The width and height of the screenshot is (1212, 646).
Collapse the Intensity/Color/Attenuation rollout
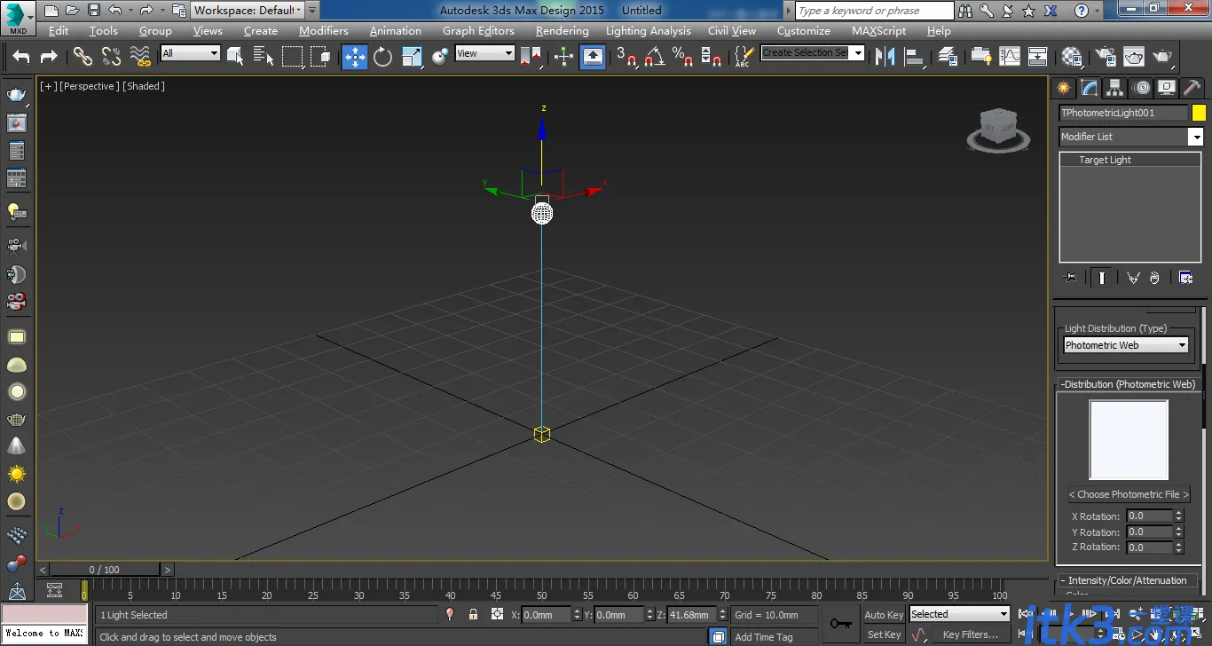[x=1128, y=580]
